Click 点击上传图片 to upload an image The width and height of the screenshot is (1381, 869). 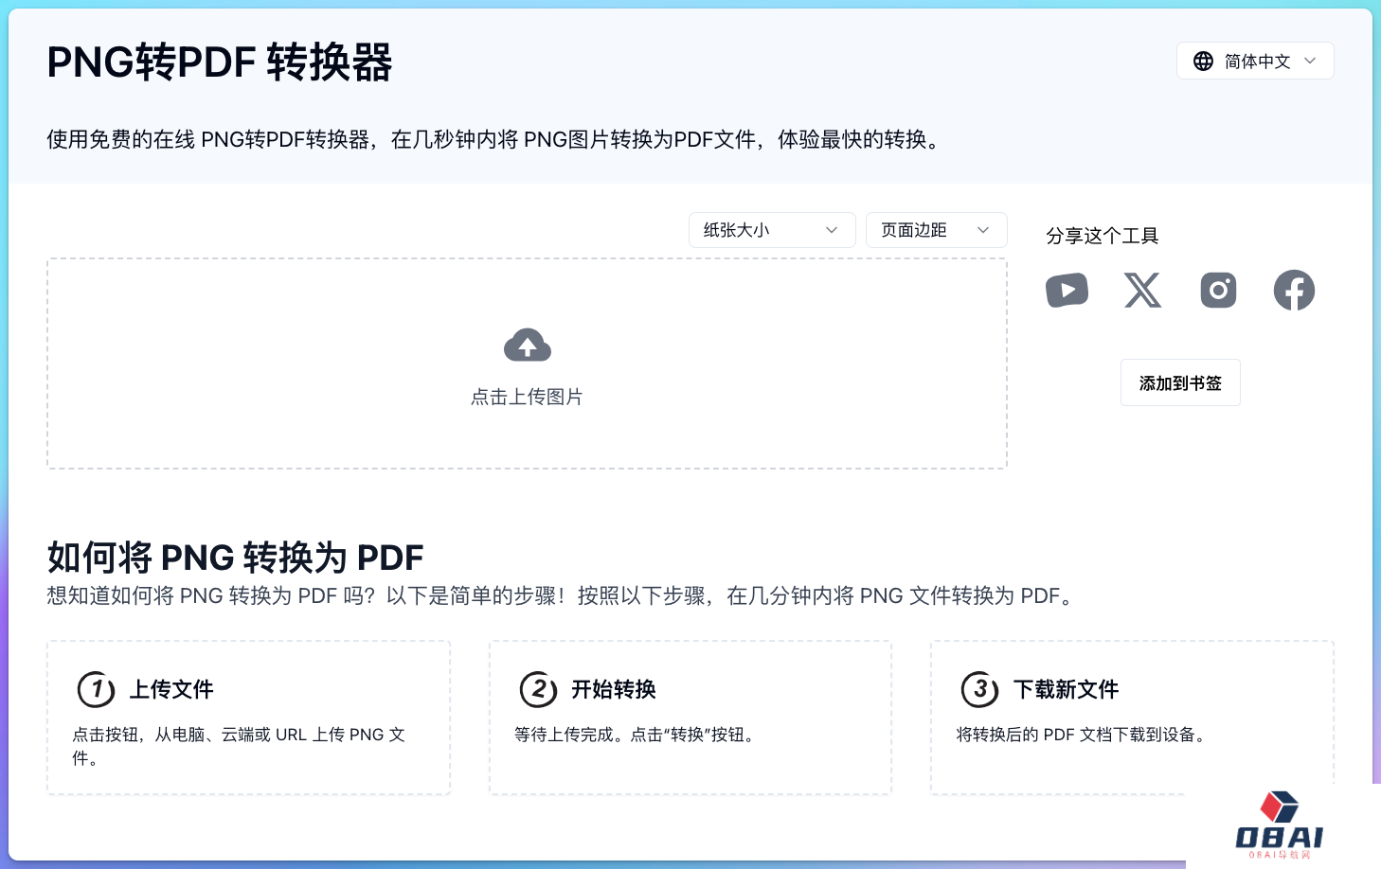coord(527,397)
